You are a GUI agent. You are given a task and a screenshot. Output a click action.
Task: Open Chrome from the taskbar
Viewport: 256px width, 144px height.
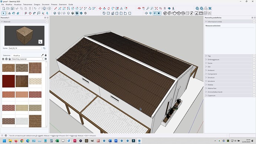(x=22, y=141)
